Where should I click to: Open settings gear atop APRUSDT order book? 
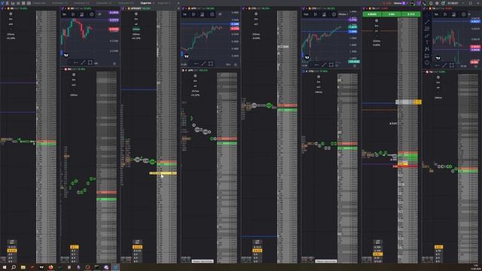point(136,14)
